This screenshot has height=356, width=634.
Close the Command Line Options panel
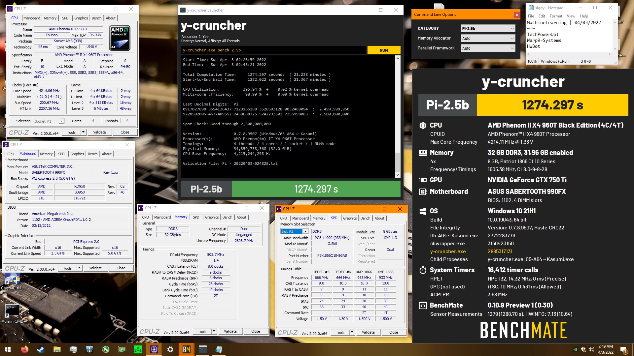point(517,15)
